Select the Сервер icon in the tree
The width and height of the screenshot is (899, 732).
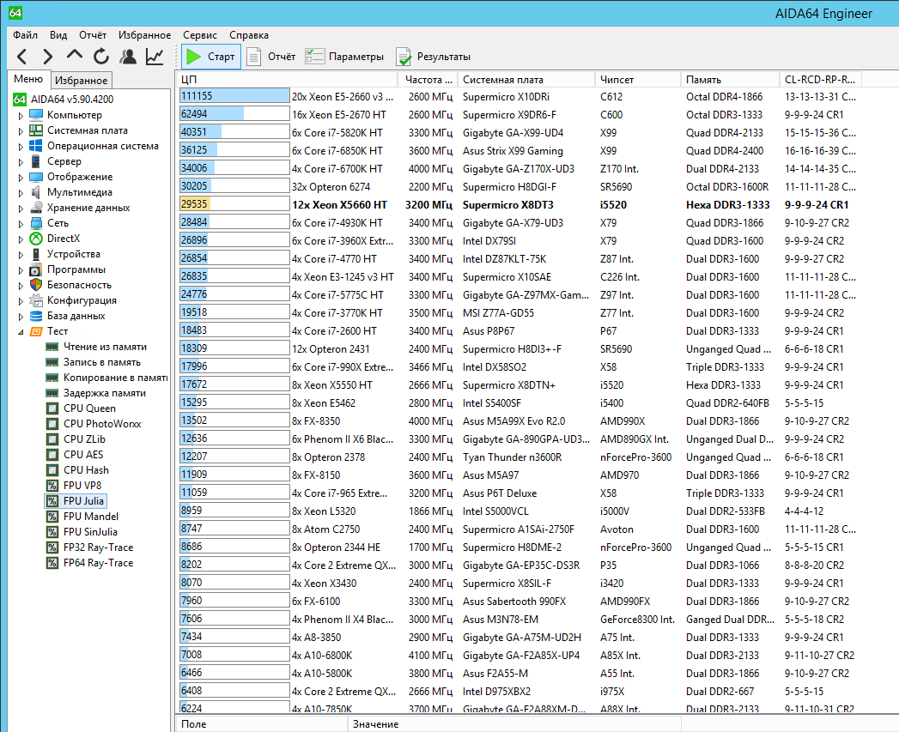36,161
